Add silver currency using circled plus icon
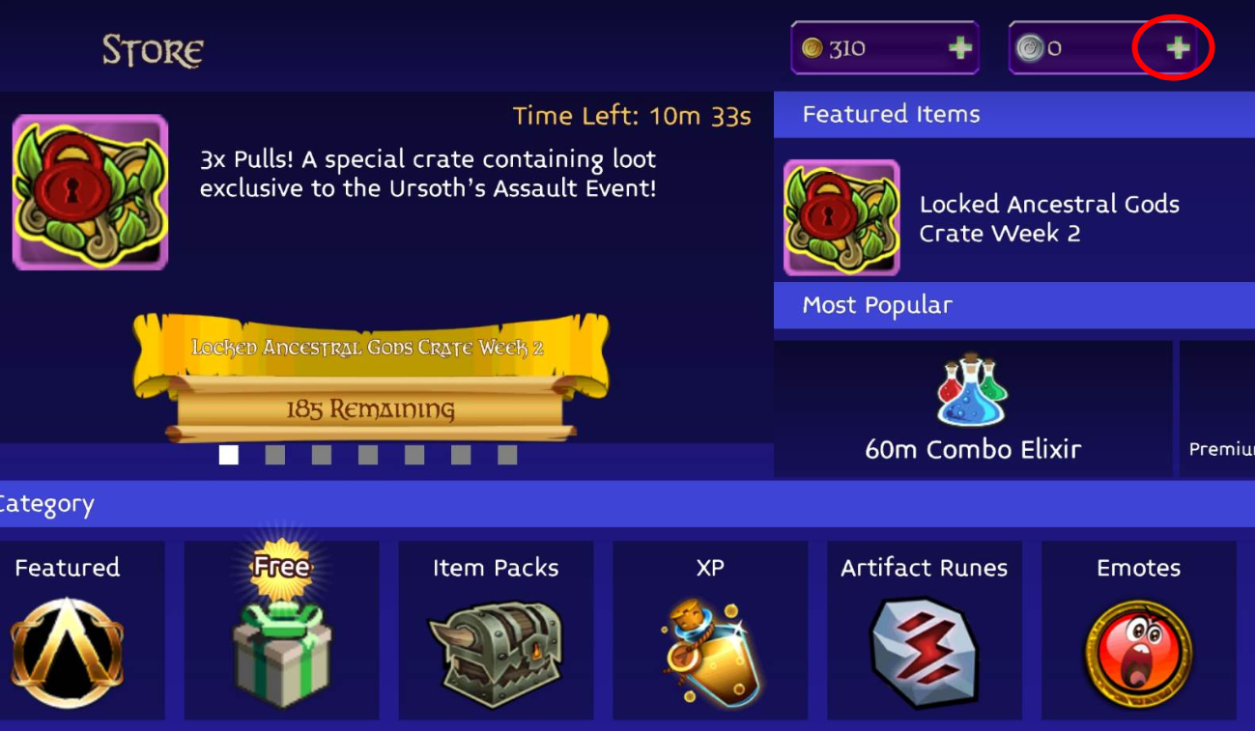1255x731 pixels. tap(1177, 48)
